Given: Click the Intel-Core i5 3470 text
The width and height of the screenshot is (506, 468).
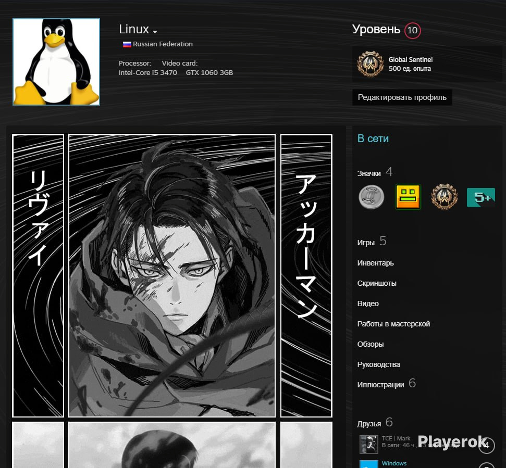Looking at the screenshot, I should (148, 73).
